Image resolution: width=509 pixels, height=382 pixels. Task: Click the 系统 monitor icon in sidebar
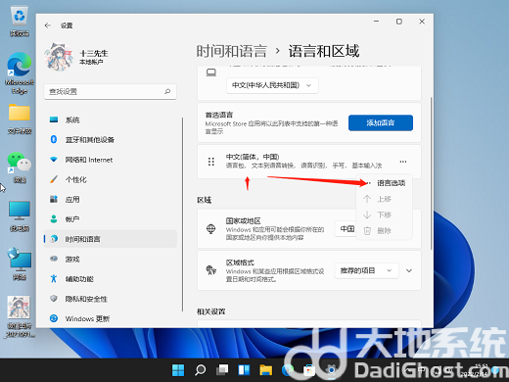[54, 119]
